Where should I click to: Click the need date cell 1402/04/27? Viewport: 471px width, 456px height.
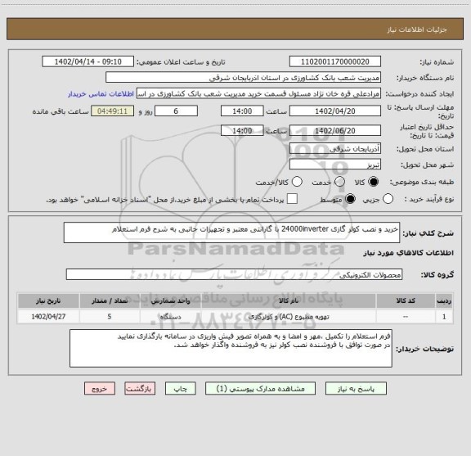[x=48, y=317]
